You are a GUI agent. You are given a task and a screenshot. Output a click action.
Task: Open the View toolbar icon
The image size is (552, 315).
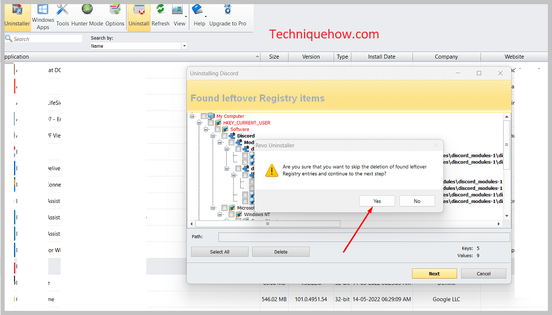point(177,10)
